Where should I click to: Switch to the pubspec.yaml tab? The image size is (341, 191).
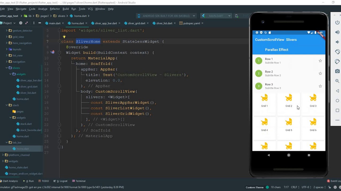tap(192, 23)
